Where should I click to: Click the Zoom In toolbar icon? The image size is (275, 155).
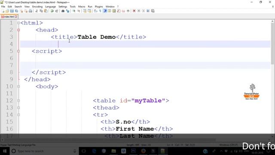pos(74,11)
